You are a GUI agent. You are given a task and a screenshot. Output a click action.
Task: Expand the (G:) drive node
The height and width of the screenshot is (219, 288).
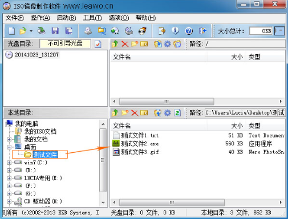[x=9, y=193]
